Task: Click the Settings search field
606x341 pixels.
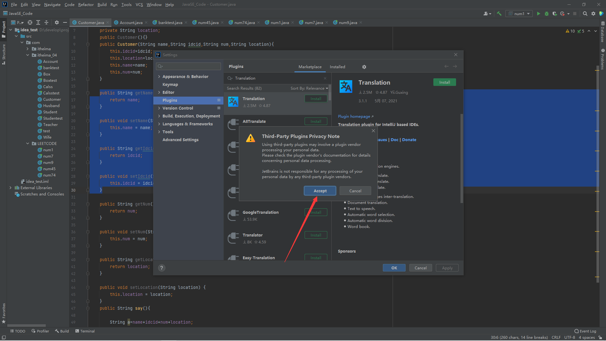Action: click(188, 66)
